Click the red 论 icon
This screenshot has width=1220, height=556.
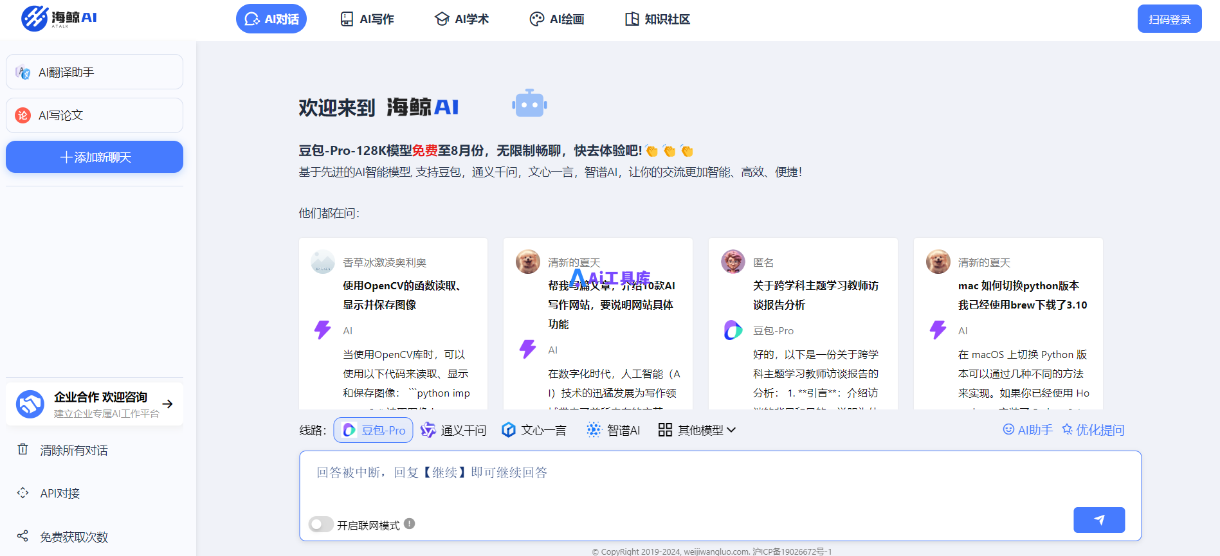pyautogui.click(x=23, y=116)
